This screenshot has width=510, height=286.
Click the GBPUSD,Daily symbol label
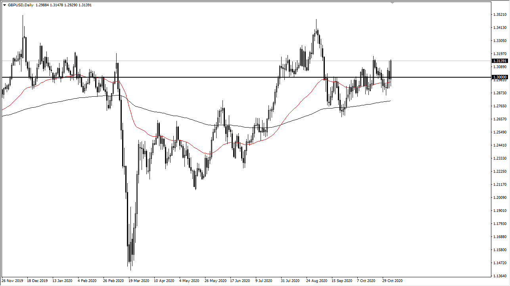21,5
